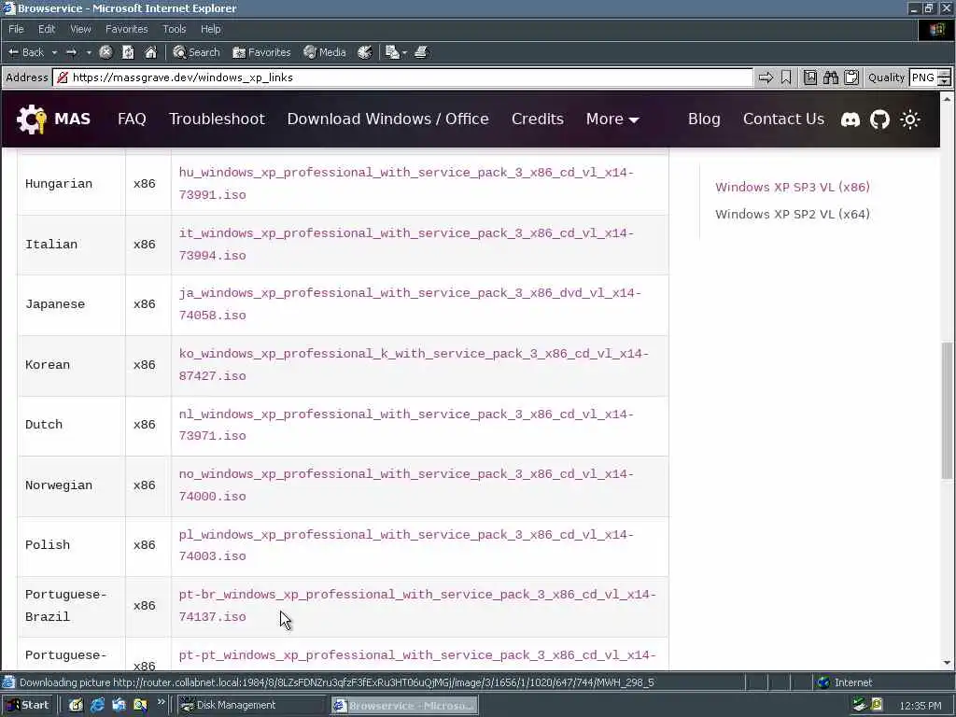Viewport: 956px width, 717px height.
Task: Click the MAS gear logo
Action: pos(31,119)
